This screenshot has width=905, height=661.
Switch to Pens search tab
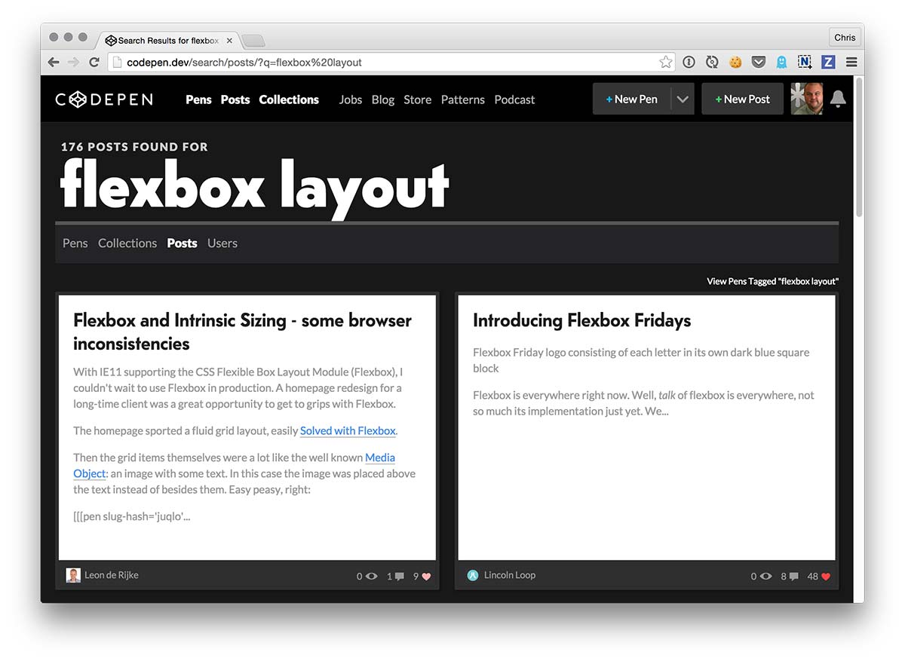[75, 243]
